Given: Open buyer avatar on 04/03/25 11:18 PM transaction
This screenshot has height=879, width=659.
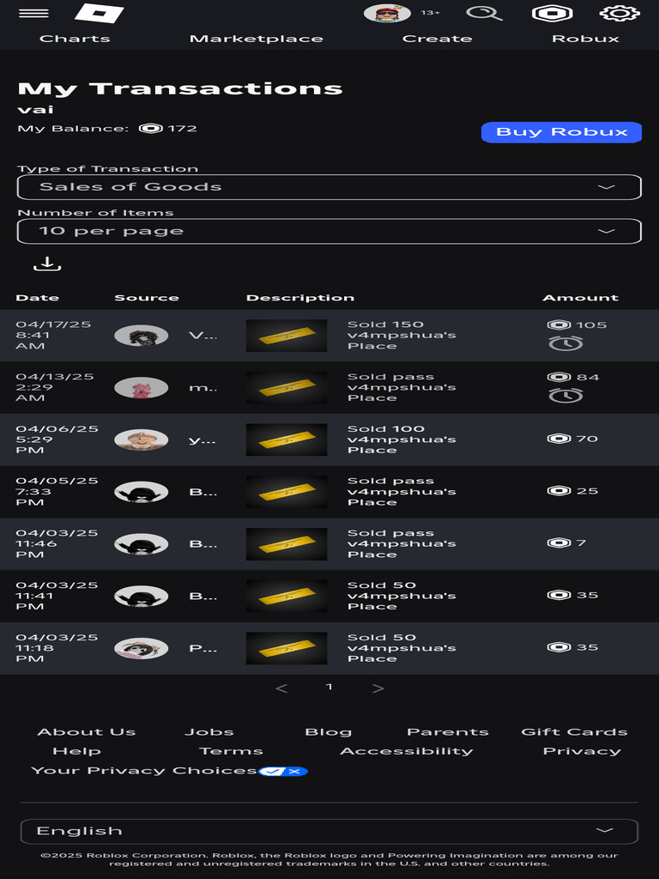Looking at the screenshot, I should tap(142, 649).
